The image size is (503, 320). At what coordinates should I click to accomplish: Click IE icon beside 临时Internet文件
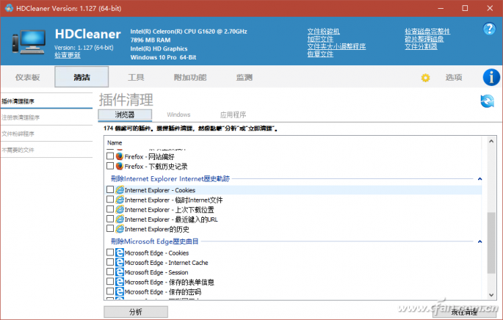[120, 200]
